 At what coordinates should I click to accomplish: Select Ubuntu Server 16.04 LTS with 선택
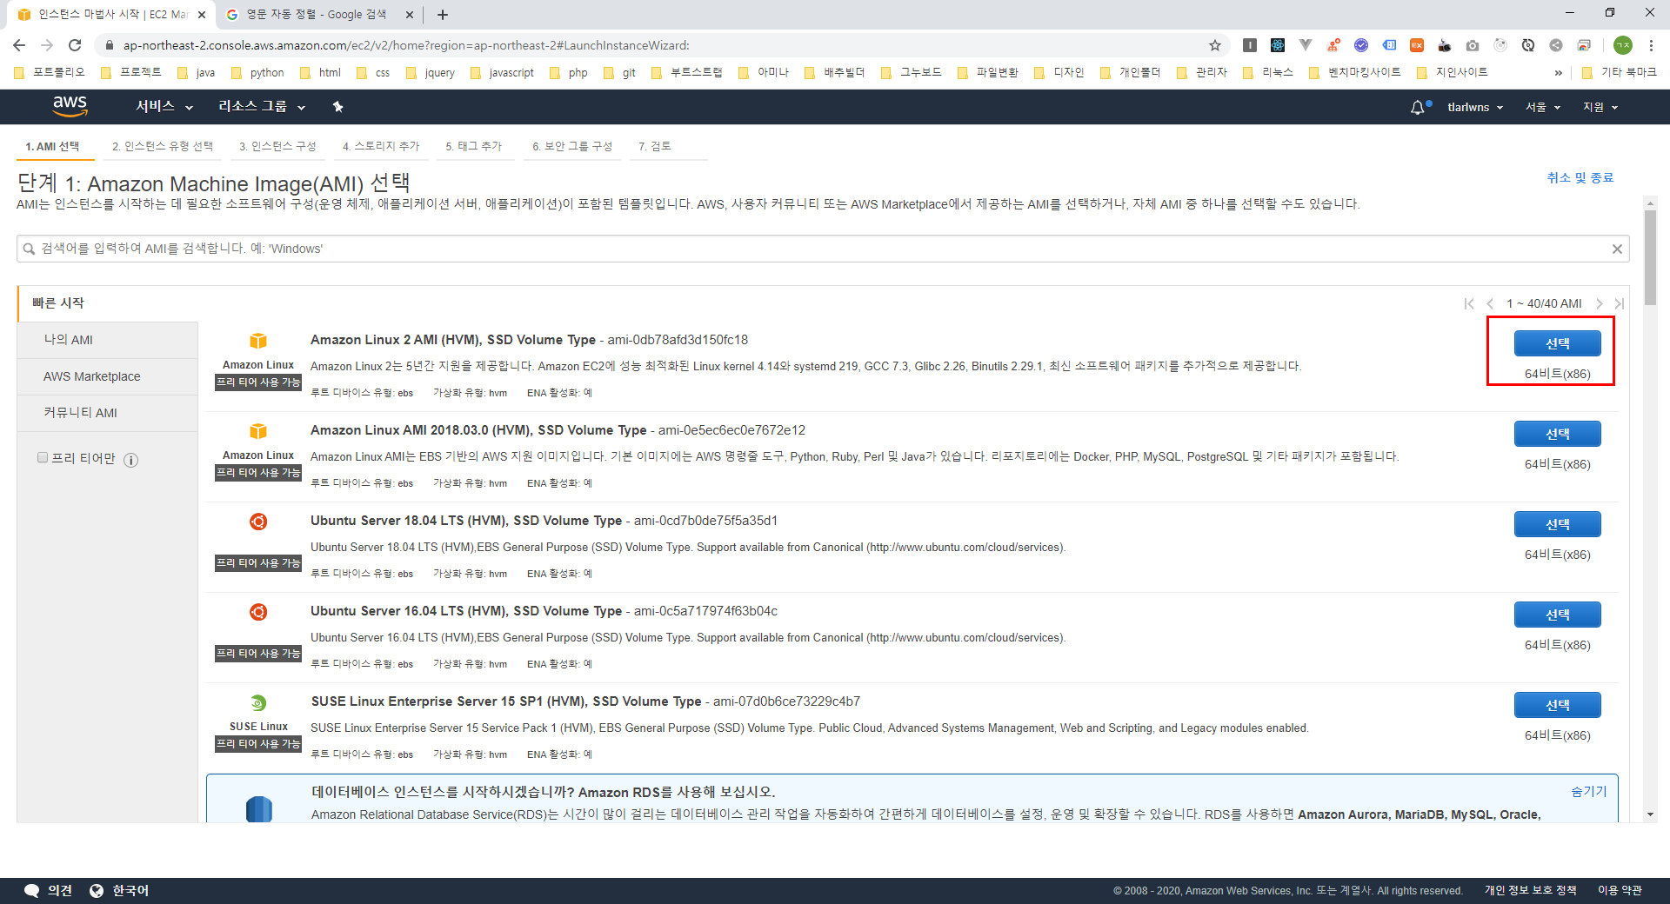[x=1557, y=615]
